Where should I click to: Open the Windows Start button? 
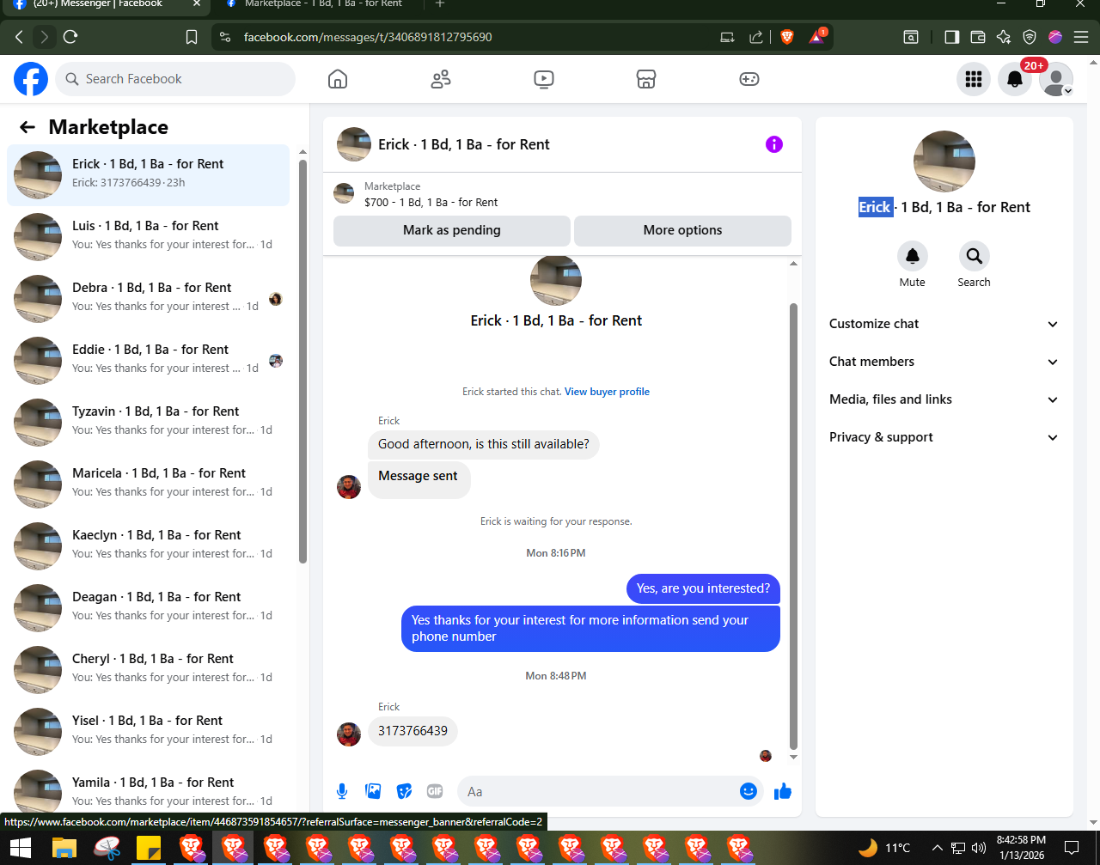tap(20, 848)
